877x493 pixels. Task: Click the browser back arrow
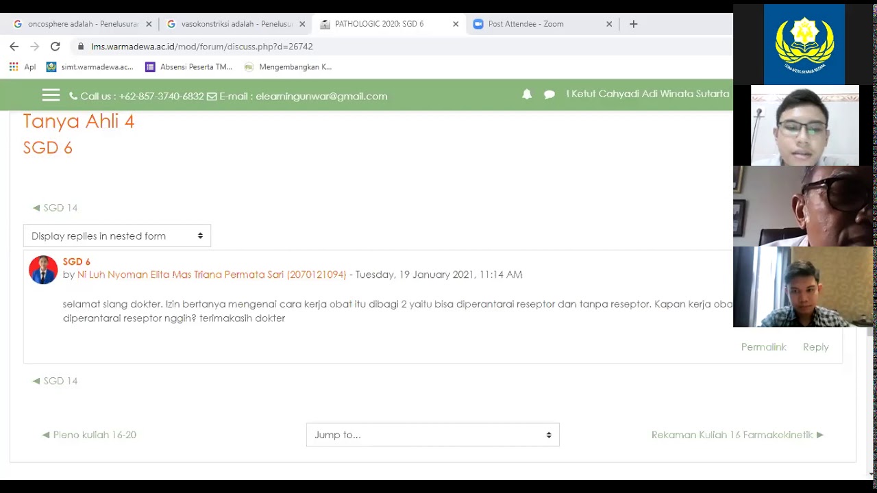pyautogui.click(x=14, y=47)
